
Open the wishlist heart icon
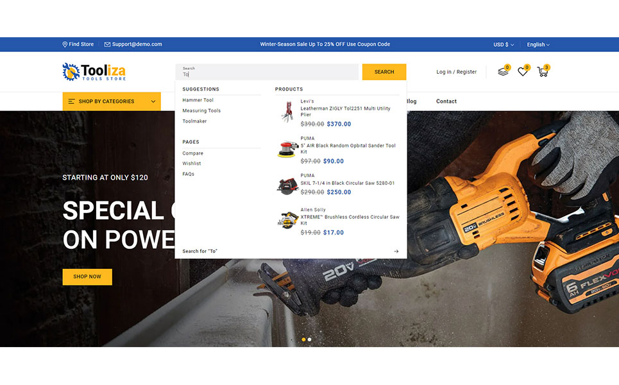(523, 72)
